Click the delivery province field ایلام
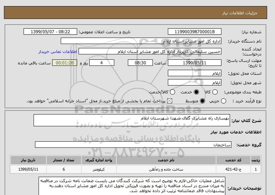 tap(195, 73)
